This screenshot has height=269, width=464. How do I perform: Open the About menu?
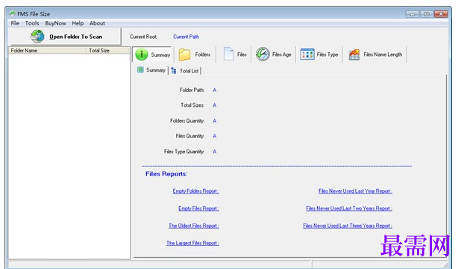click(x=97, y=23)
